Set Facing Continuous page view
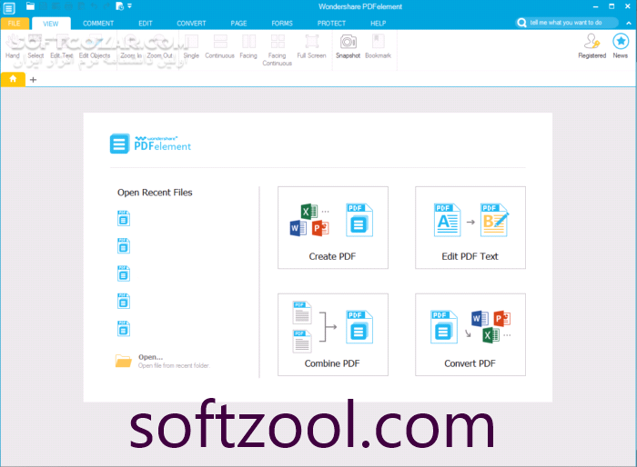Viewport: 637px width, 467px height. [277, 50]
